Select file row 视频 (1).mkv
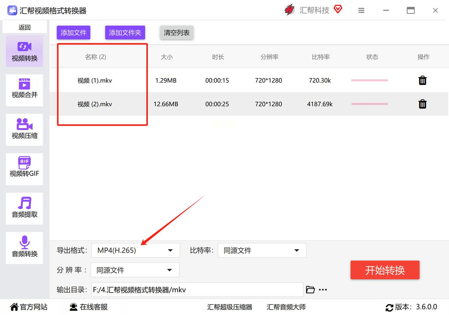Viewport: 449px width, 315px height. pos(249,80)
